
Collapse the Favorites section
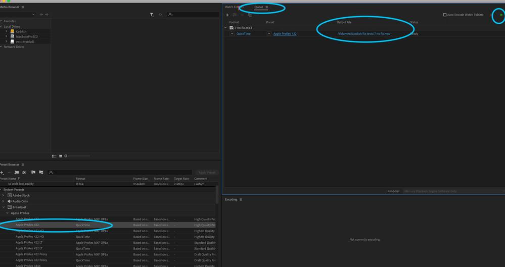(x=1, y=21)
